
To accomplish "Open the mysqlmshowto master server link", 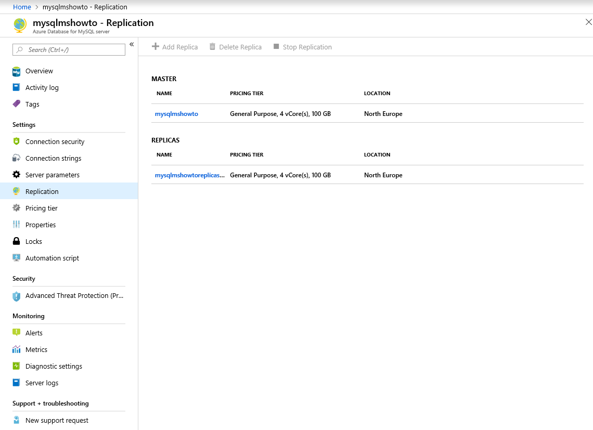I will (x=177, y=114).
